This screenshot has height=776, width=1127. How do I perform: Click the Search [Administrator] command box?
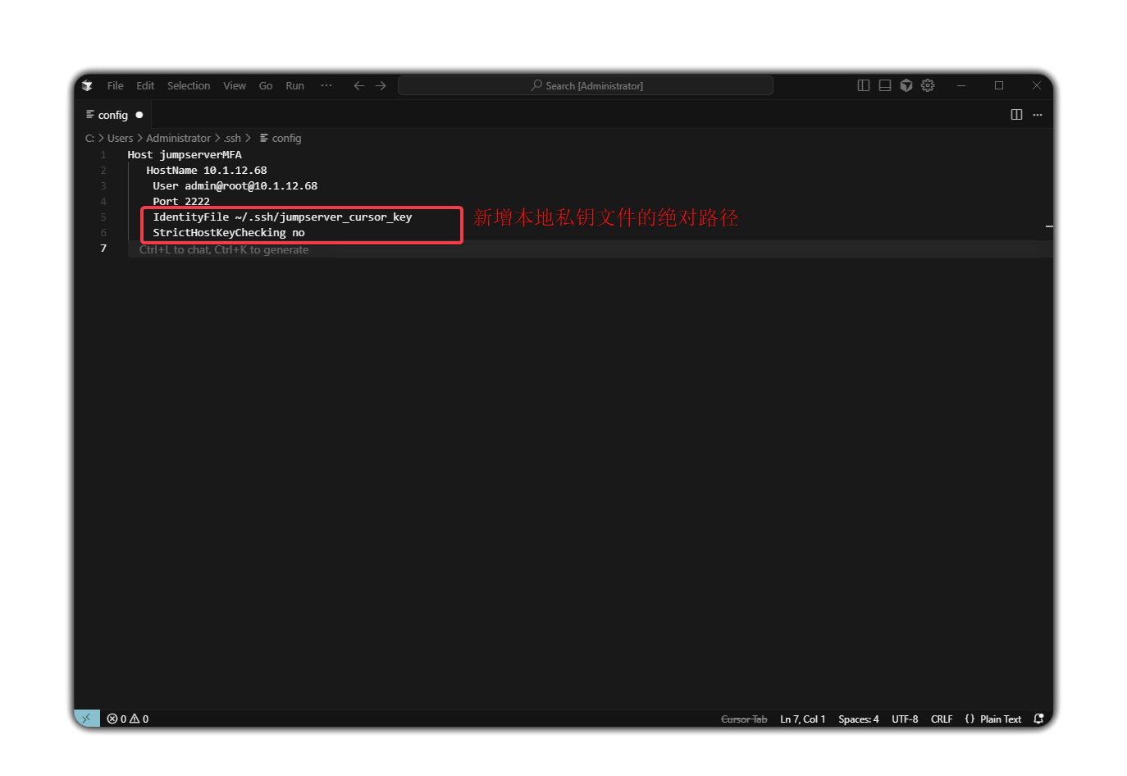tap(586, 85)
